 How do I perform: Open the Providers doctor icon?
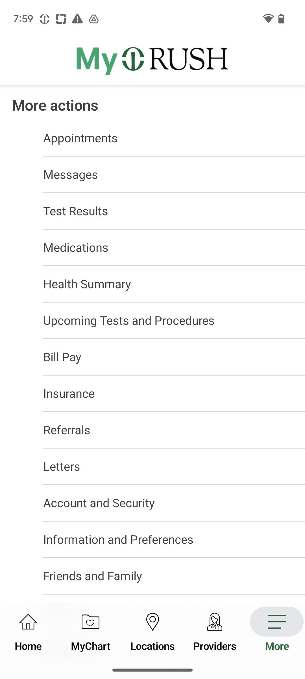point(215,622)
